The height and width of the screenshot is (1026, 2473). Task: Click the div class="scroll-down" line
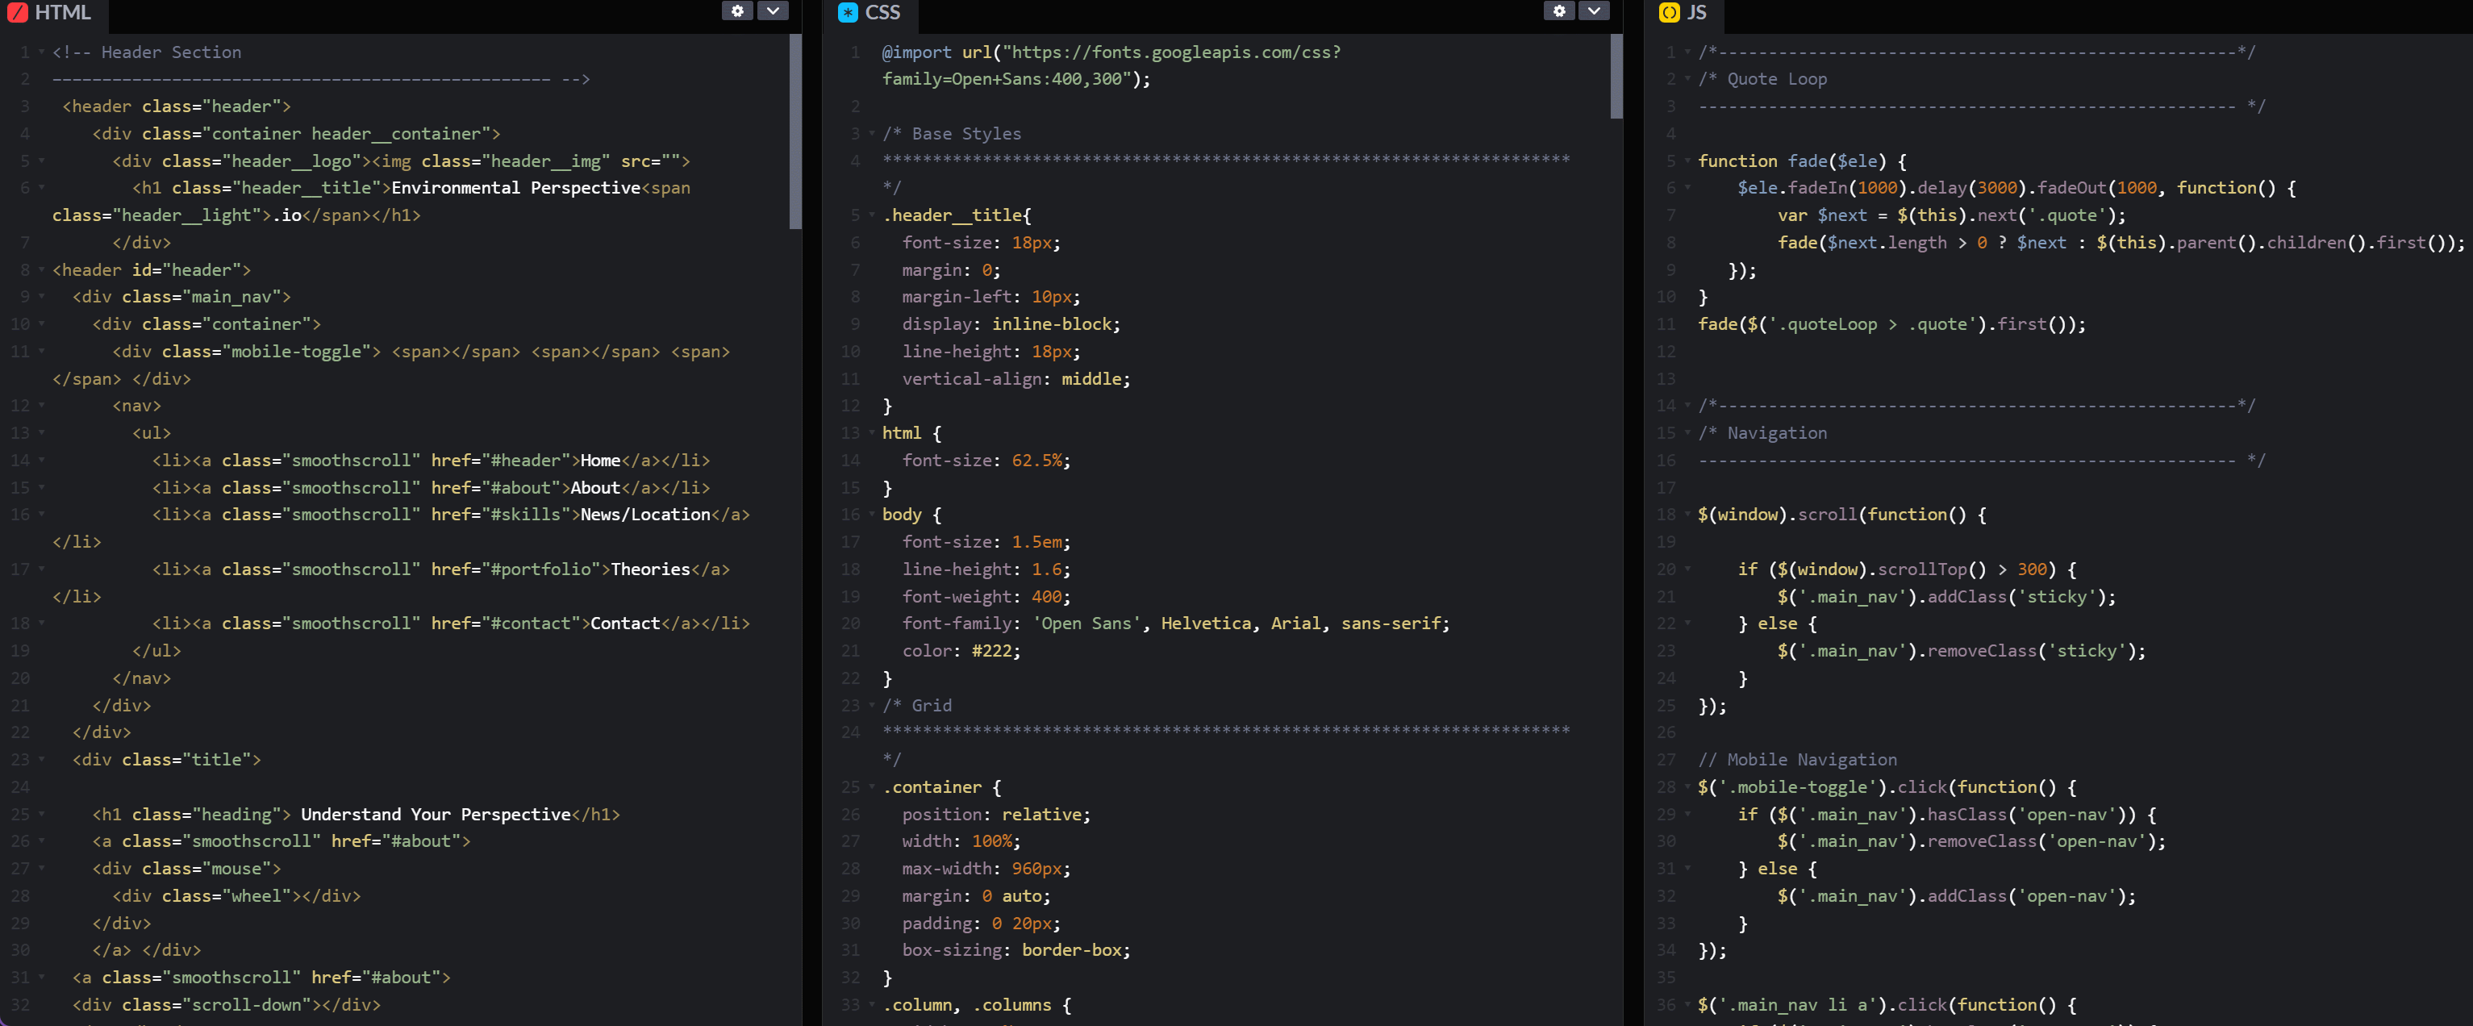(x=227, y=1005)
